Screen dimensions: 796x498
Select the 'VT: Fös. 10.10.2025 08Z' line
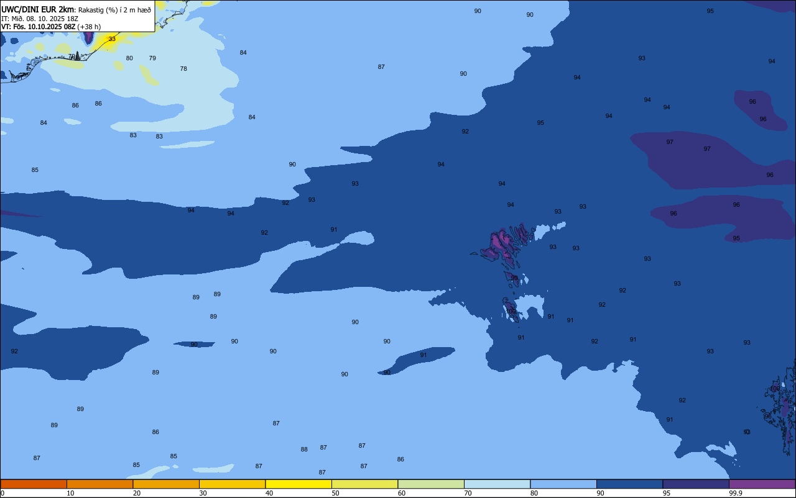pos(38,27)
